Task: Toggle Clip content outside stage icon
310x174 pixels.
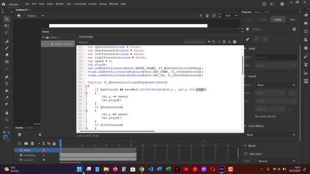Action: [x=214, y=15]
